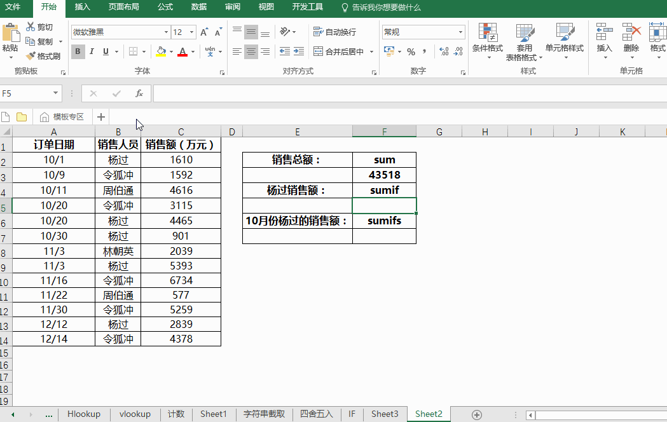The image size is (667, 422).
Task: Open Conditional Formatting (条件格式)
Action: pos(488,41)
